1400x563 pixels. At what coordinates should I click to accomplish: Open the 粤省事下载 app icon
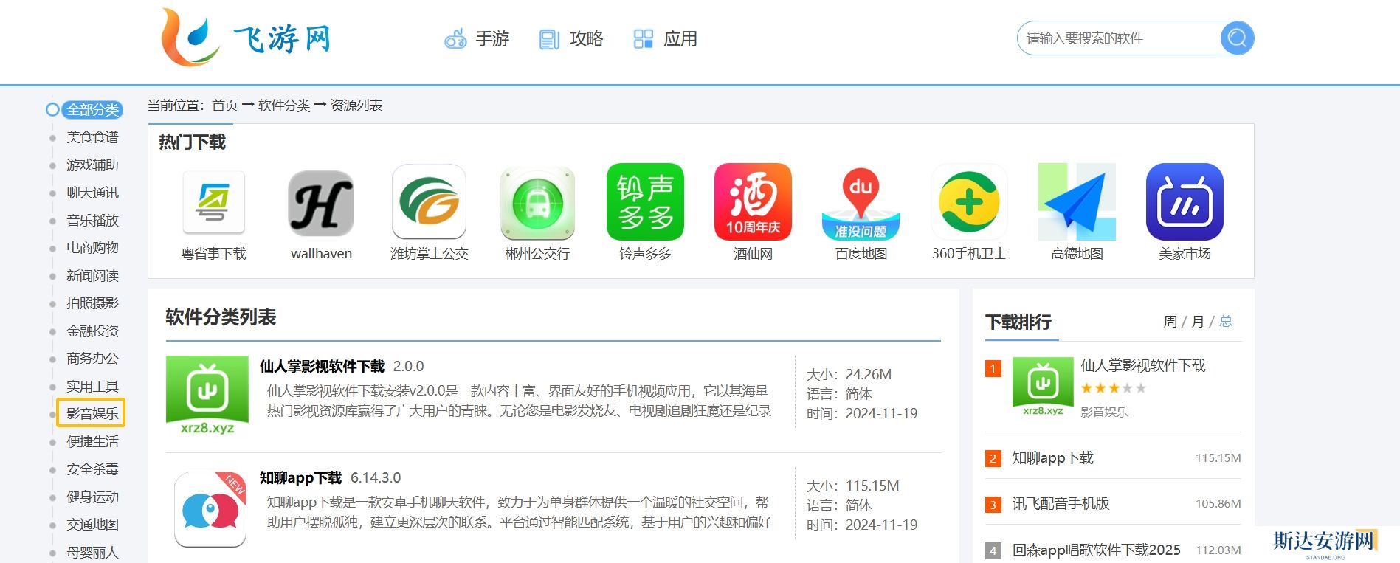213,203
